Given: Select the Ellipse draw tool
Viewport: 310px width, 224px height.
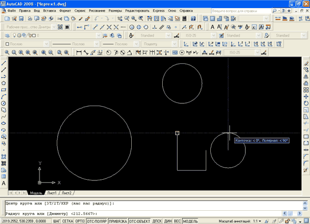Looking at the screenshot, I should pos(3,123).
